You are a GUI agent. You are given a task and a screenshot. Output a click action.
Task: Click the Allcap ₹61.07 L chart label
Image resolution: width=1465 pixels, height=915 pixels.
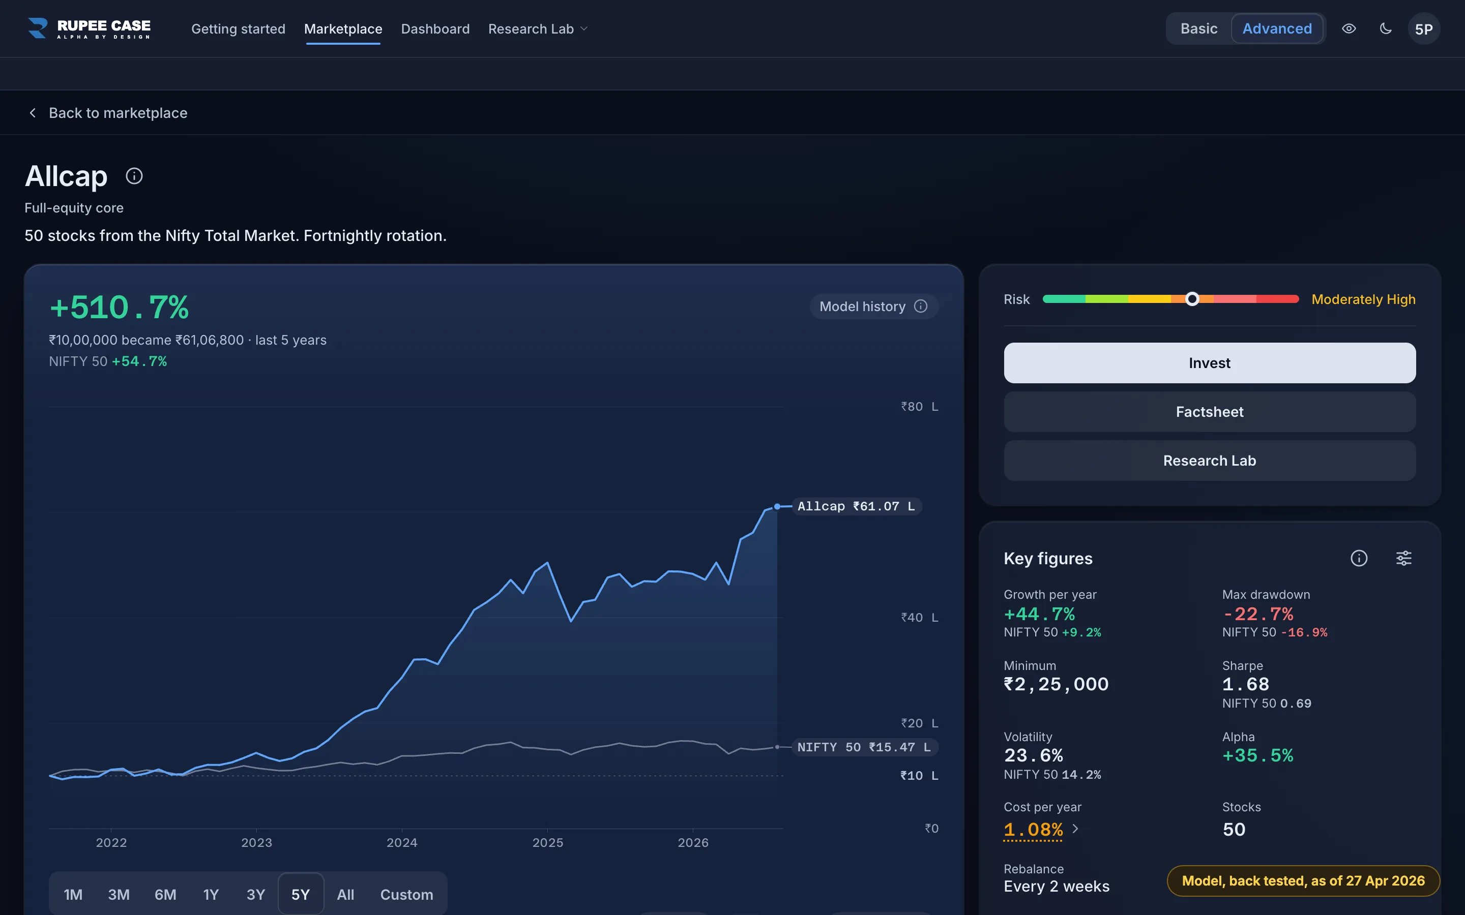pos(856,506)
